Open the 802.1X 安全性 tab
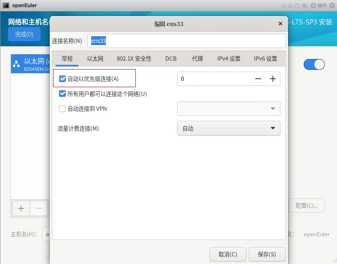Viewport: 337px width, 264px height. 134,59
